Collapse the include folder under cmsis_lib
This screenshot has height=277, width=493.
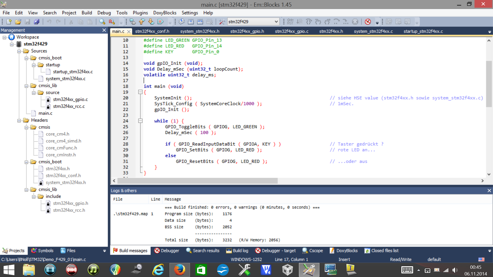tap(34, 197)
